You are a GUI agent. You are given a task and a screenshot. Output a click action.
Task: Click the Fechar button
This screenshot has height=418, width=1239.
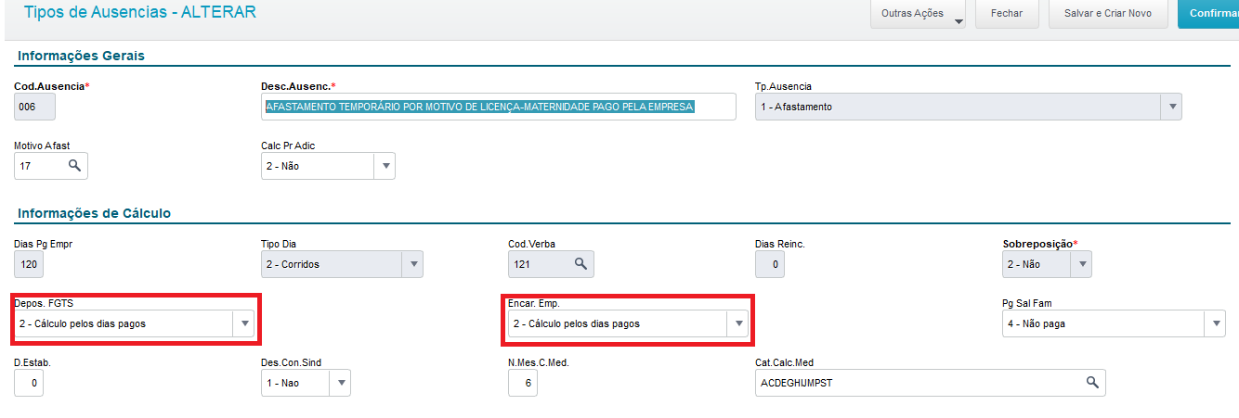(1007, 14)
